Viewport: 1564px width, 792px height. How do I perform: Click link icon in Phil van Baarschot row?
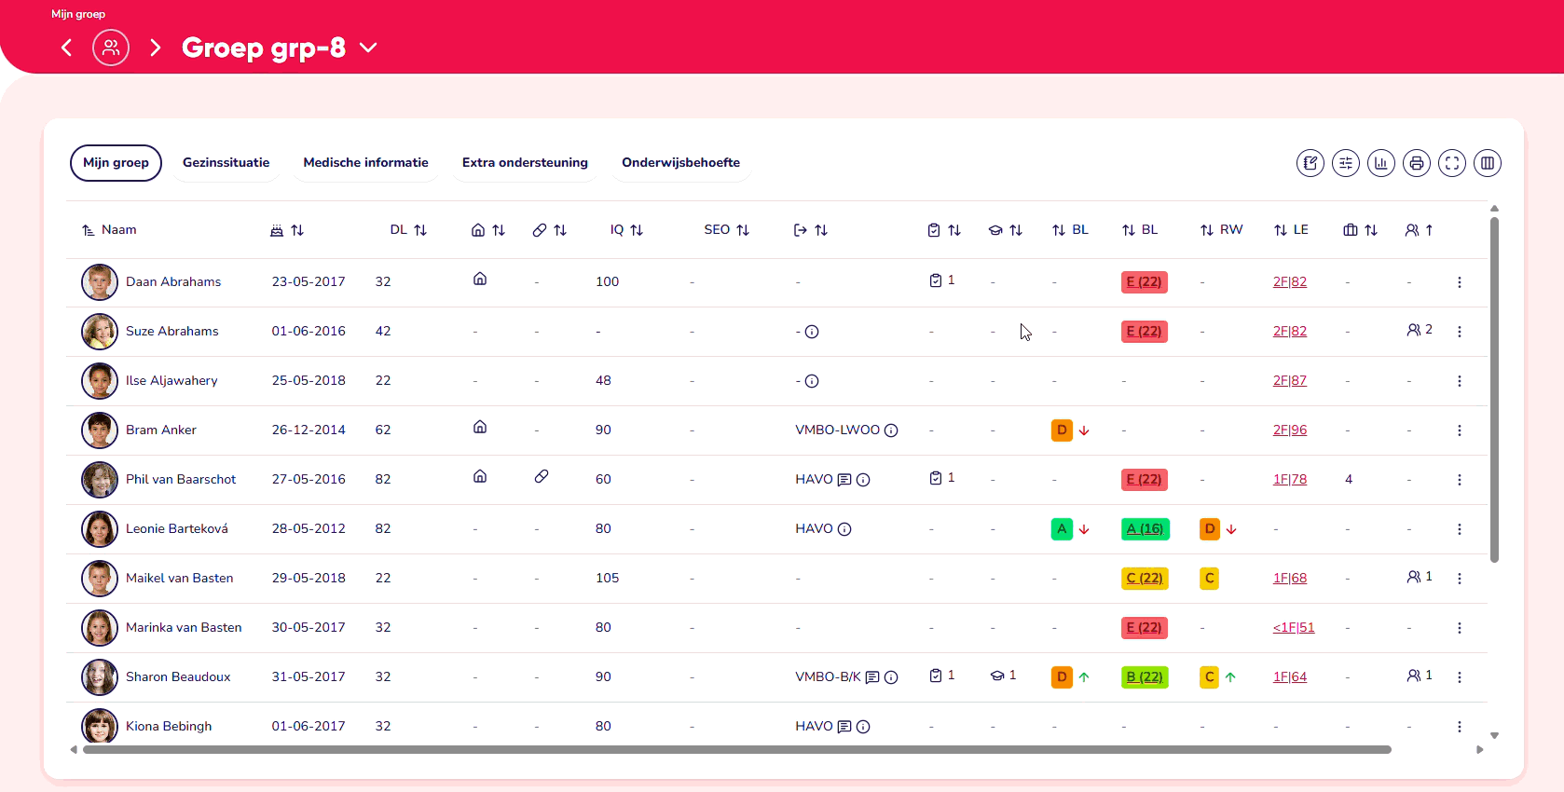542,476
